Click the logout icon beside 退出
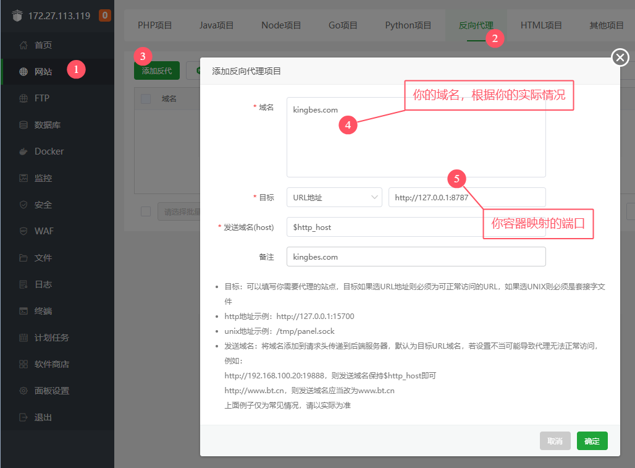The image size is (635, 468). 23,417
